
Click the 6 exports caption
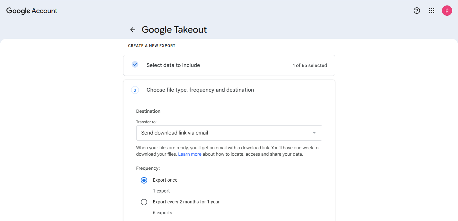pos(162,213)
